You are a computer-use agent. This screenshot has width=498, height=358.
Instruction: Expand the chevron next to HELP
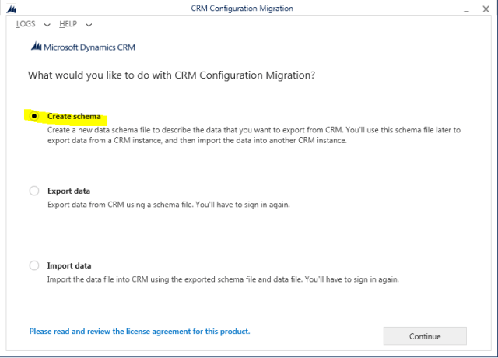[x=89, y=25]
